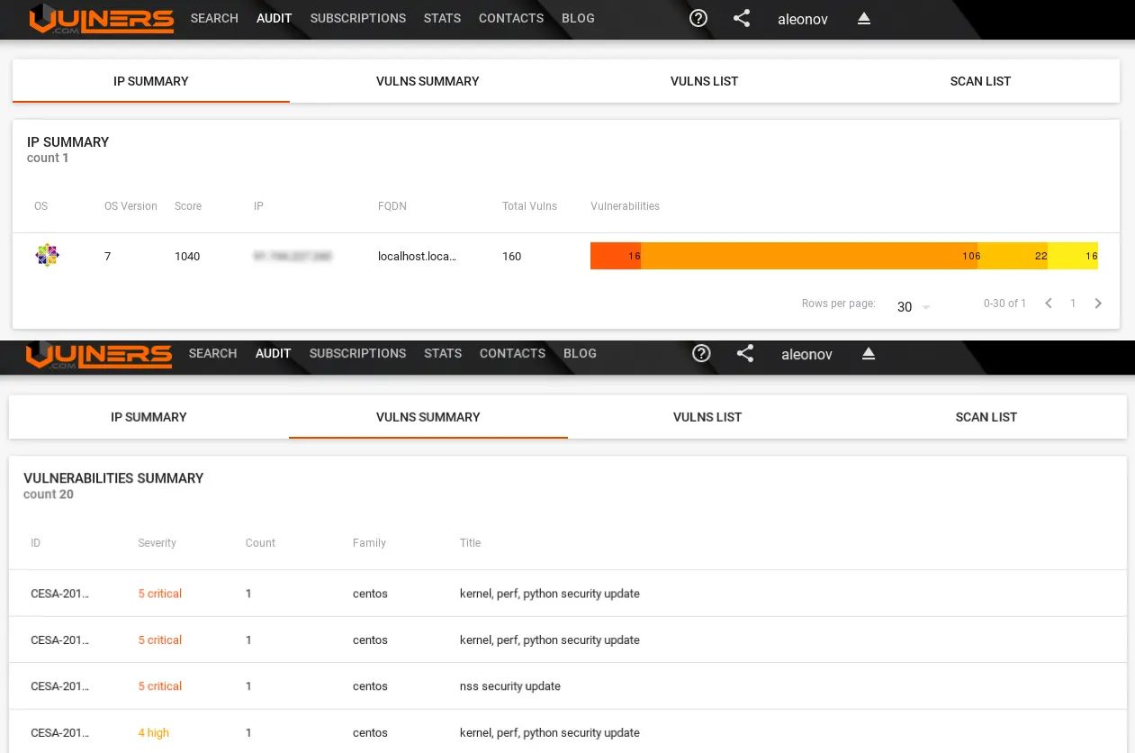Viewport: 1135px width, 753px height.
Task: Go to previous page with the left arrow
Action: (1048, 304)
